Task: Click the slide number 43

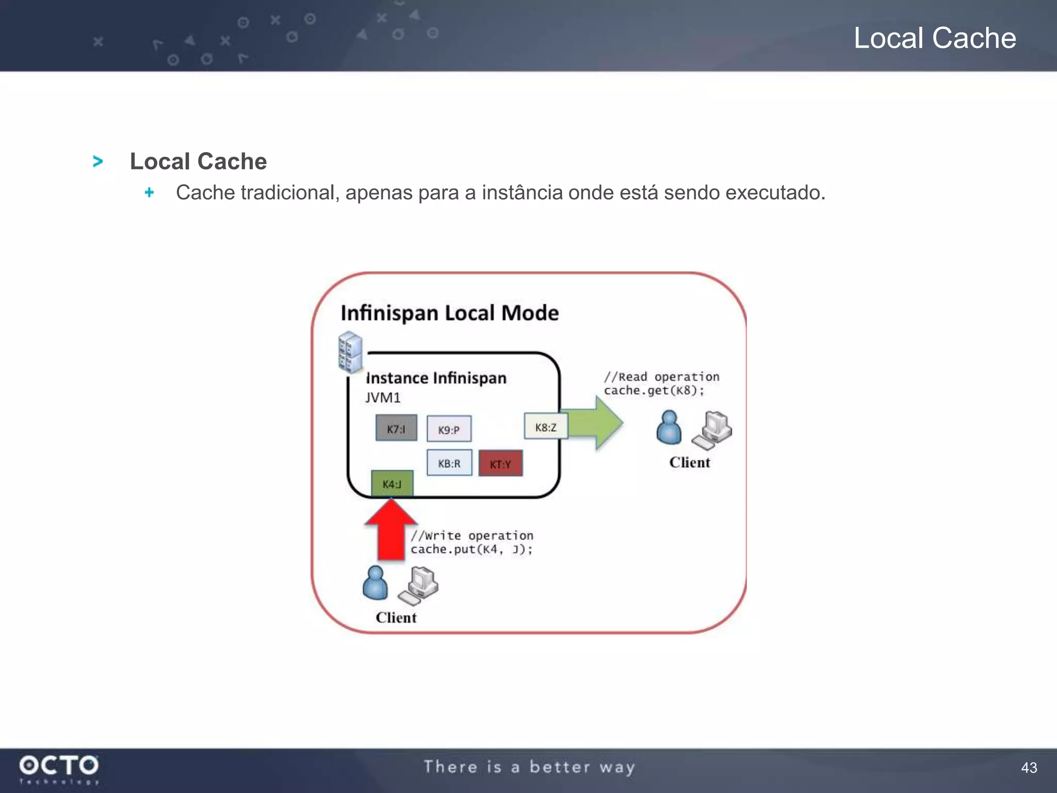Action: pyautogui.click(x=1029, y=768)
